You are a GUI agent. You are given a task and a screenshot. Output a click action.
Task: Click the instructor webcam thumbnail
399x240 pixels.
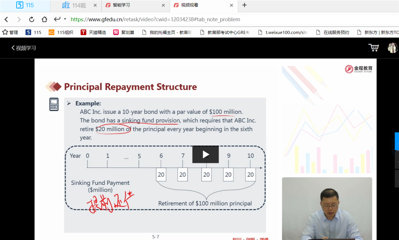[x=327, y=208]
